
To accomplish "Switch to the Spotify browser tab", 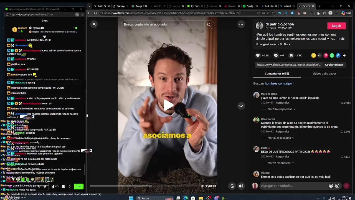I will pyautogui.click(x=250, y=6).
